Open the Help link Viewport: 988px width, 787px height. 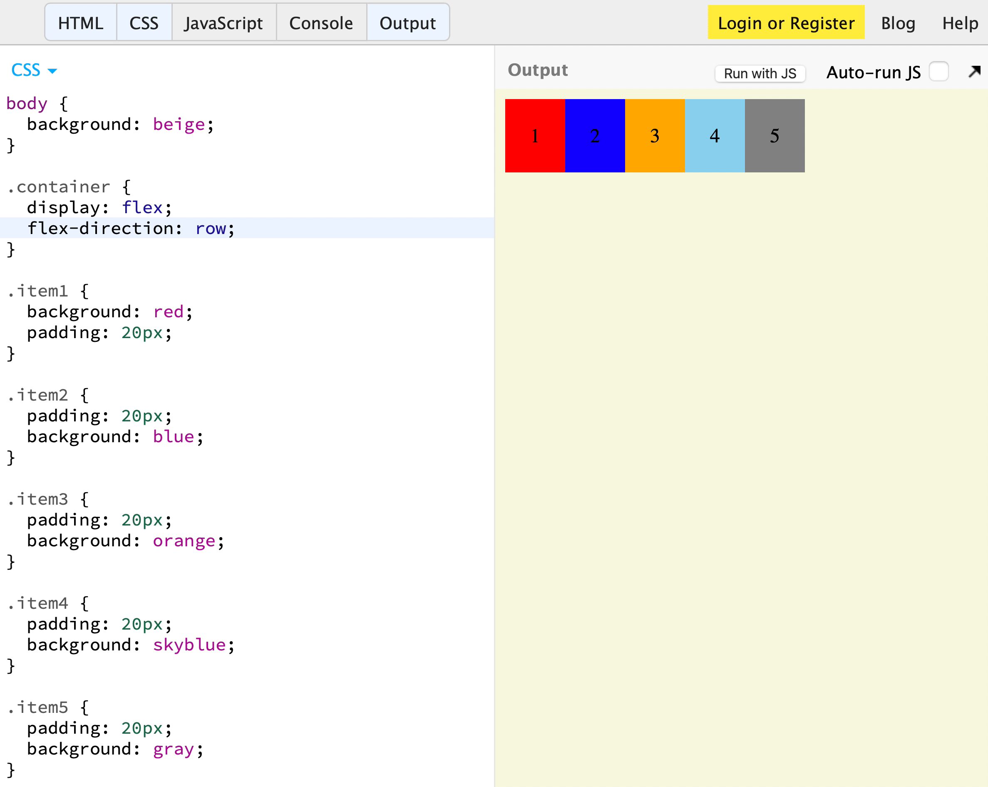(960, 23)
